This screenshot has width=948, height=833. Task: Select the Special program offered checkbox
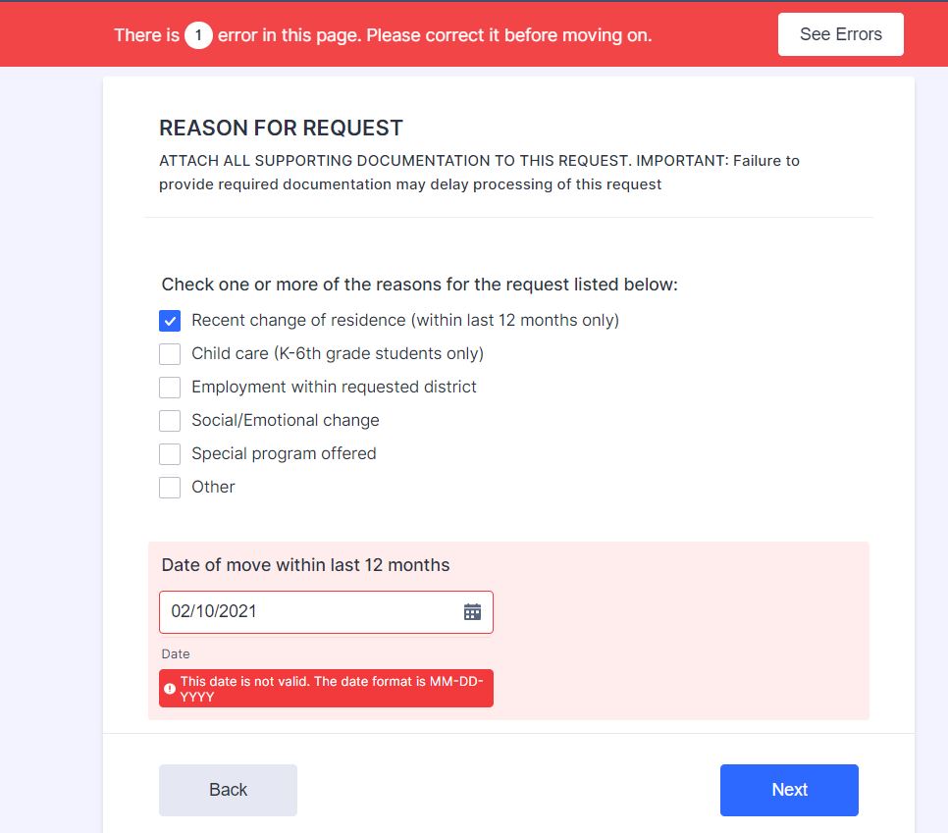(x=170, y=453)
